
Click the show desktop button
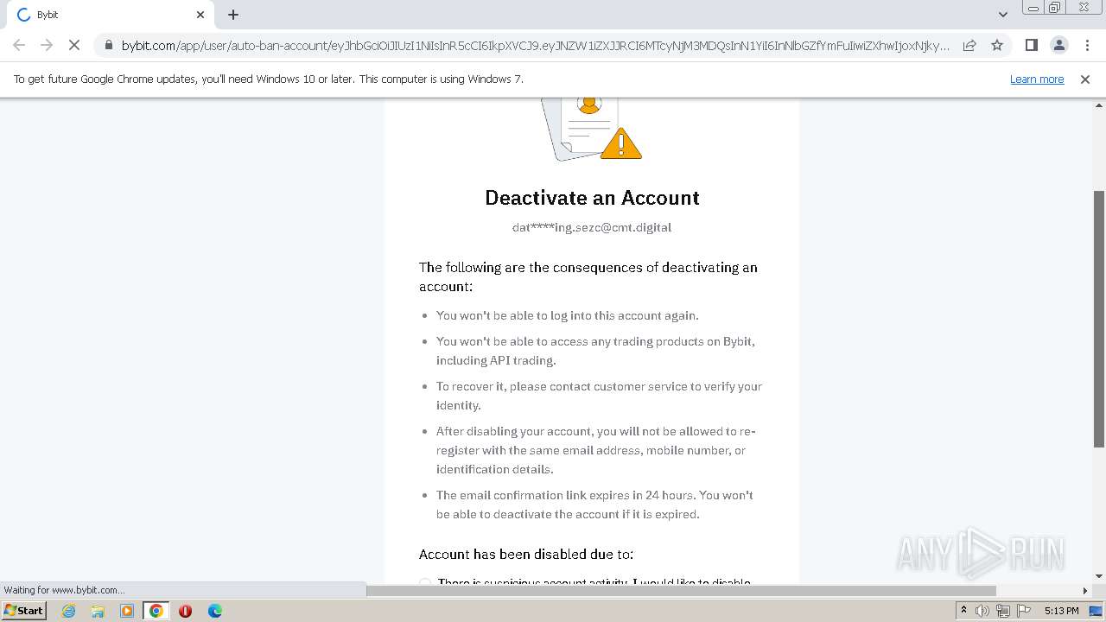click(x=1096, y=611)
